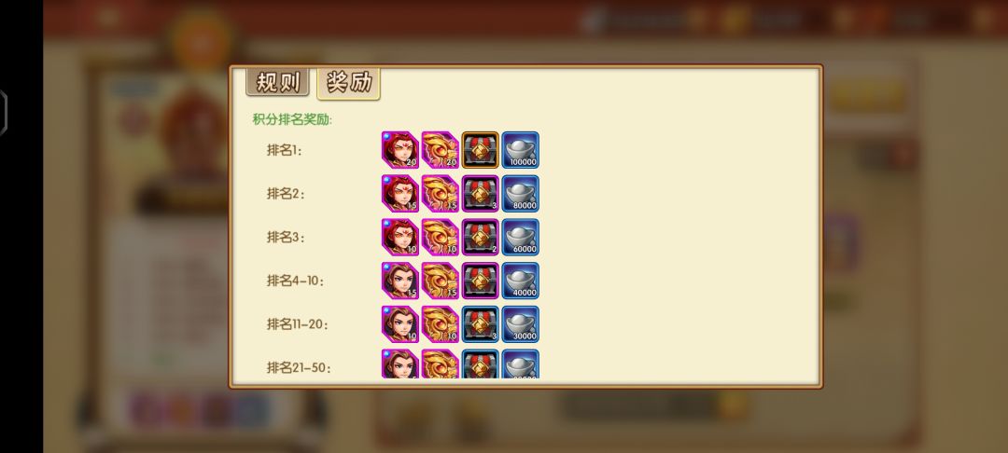Tap the 60000 silver ingot reward
This screenshot has height=453, width=1008.
pyautogui.click(x=521, y=238)
